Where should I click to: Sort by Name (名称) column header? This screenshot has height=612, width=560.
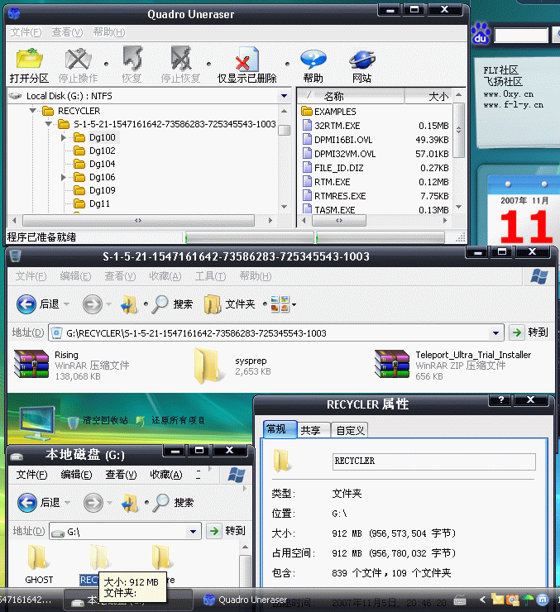(352, 96)
